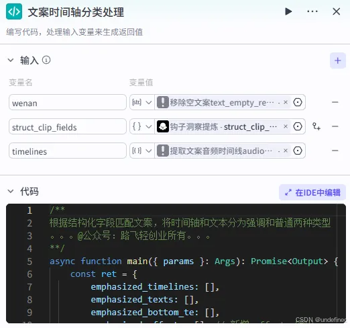Show info tooltip next to 输入
Screen dimensions: 350x328
[46, 60]
